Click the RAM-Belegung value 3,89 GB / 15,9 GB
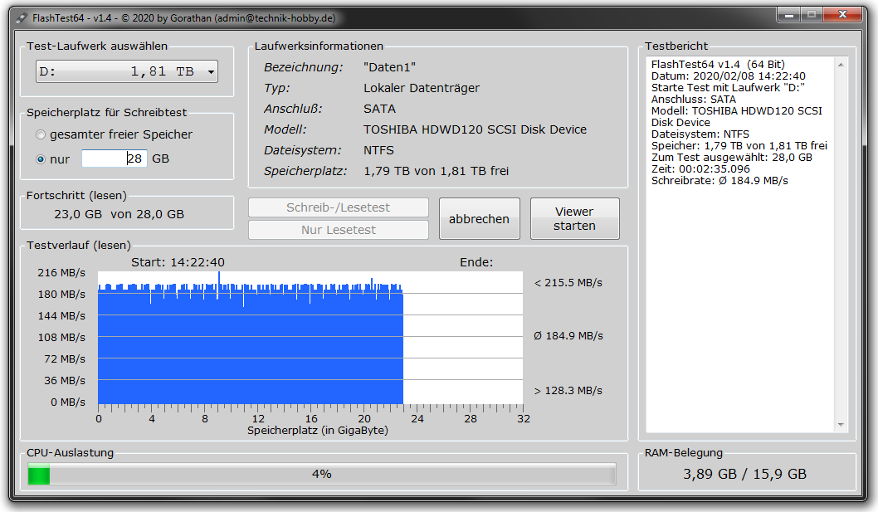Screen dimensions: 878x512 744,475
